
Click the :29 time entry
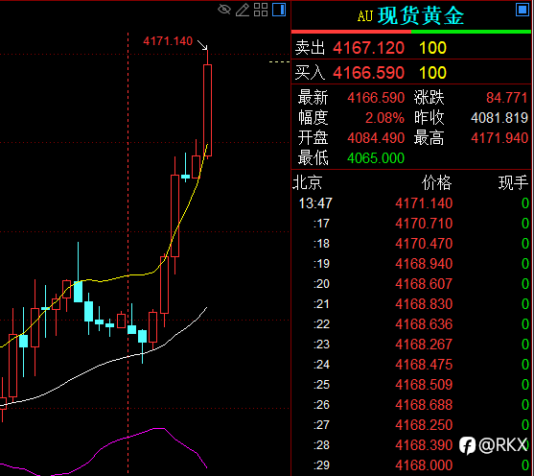[x=321, y=465]
